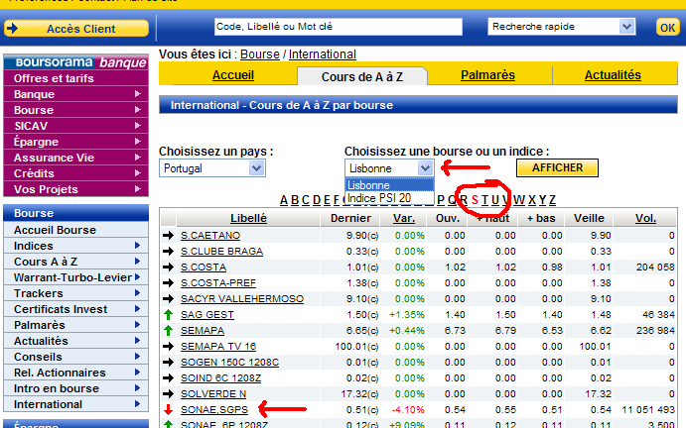Viewport: 686px width, 428px height.
Task: Expand Rel. Actionnaires sidebar arrow
Action: 137,373
